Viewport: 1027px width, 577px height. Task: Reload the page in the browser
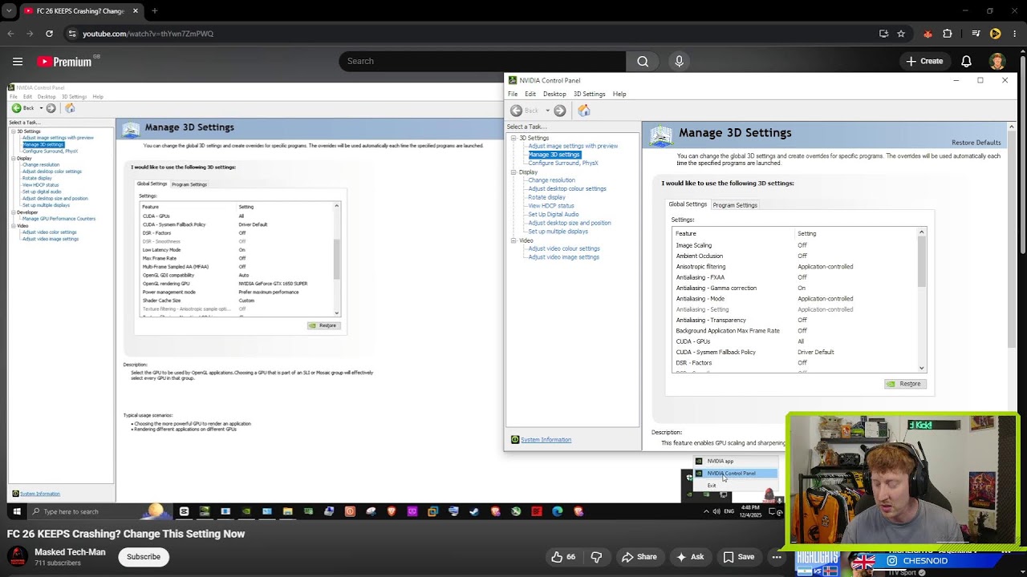(49, 34)
